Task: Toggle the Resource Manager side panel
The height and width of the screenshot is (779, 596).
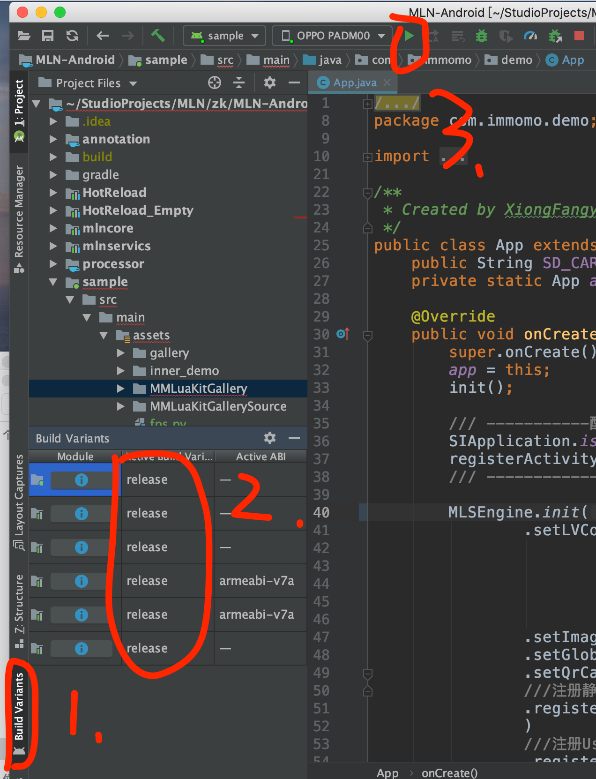Action: click(19, 212)
